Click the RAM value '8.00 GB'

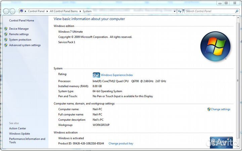click(97, 86)
